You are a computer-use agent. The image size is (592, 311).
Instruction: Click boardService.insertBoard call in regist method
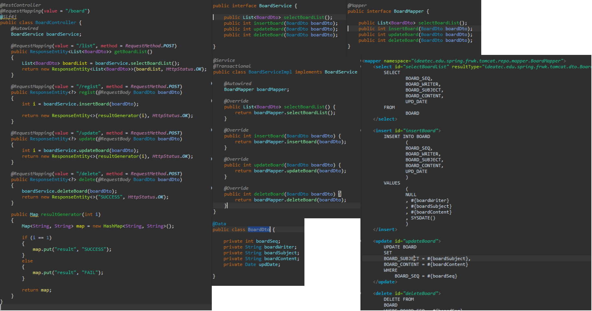pyautogui.click(x=91, y=104)
